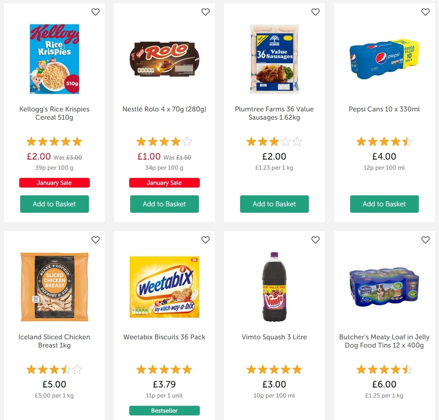Favourite the Vimto Squash 3 Litre
Viewport: 439px width, 420px height.
(x=315, y=240)
